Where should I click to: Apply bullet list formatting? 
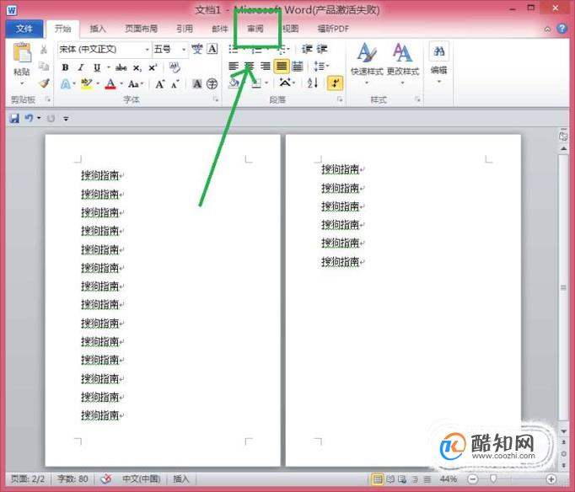233,49
